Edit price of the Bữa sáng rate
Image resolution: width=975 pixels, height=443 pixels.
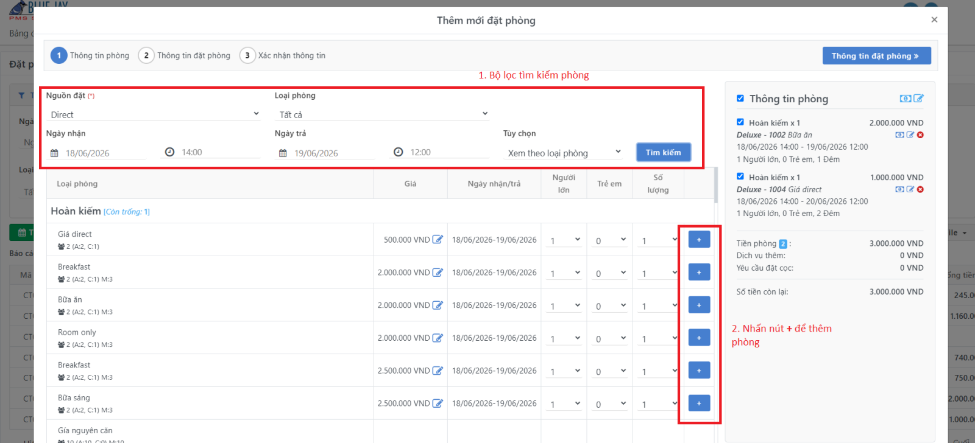pyautogui.click(x=438, y=403)
